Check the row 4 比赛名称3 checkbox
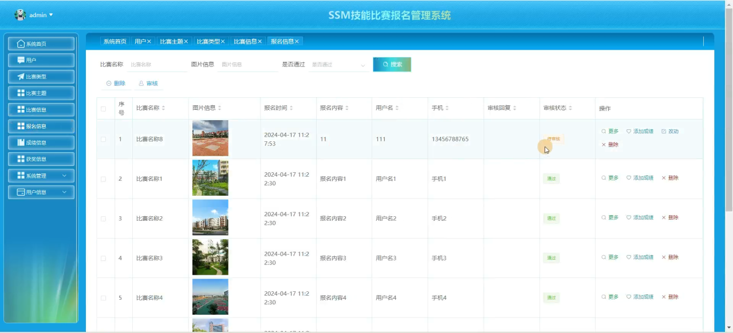 tap(104, 258)
